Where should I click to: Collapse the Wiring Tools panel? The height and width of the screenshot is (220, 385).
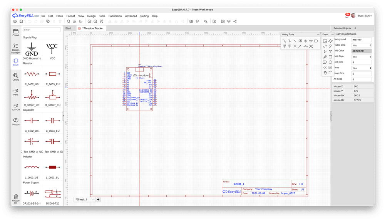click(x=318, y=35)
